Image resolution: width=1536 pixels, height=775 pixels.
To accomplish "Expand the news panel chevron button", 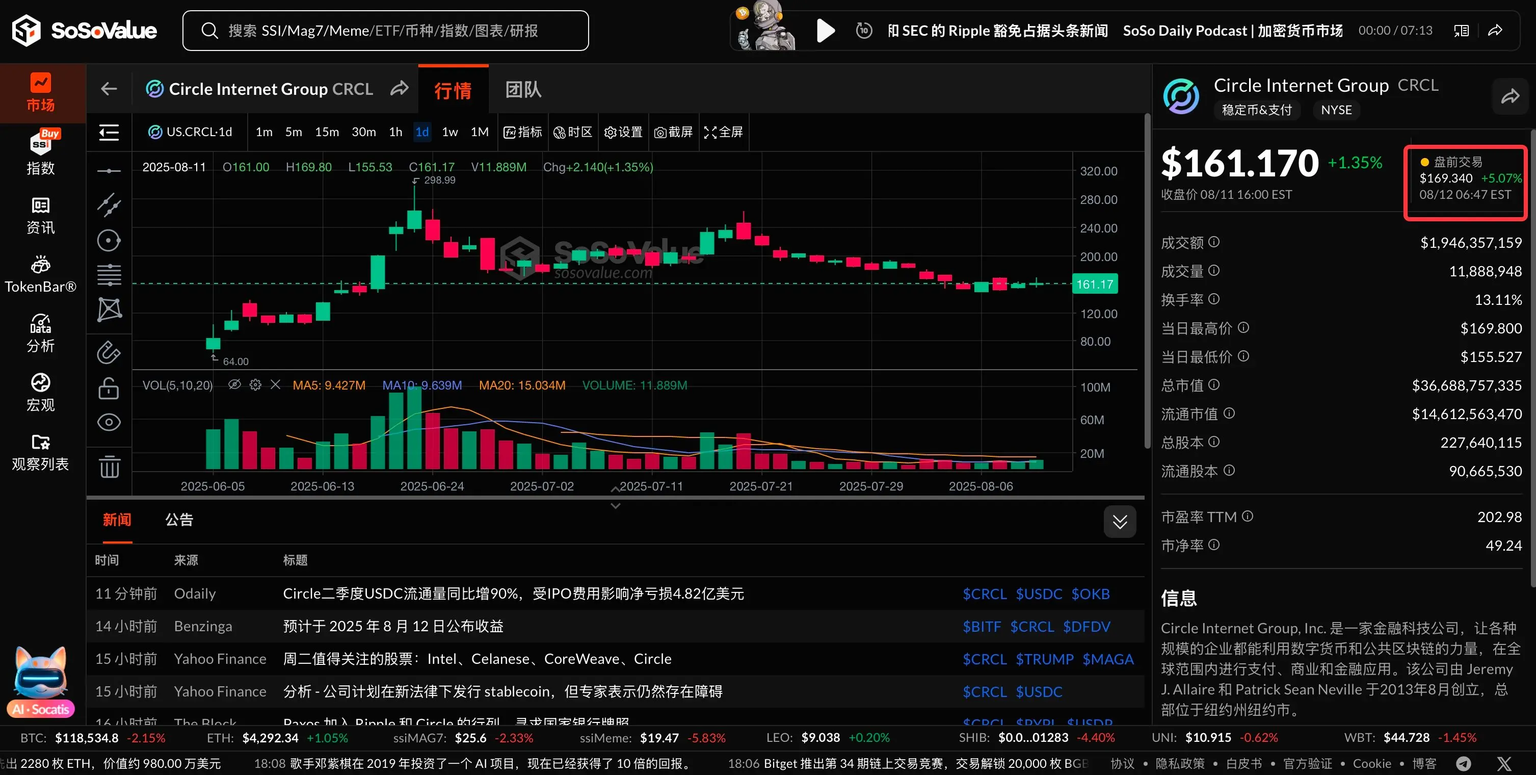I will 1119,522.
